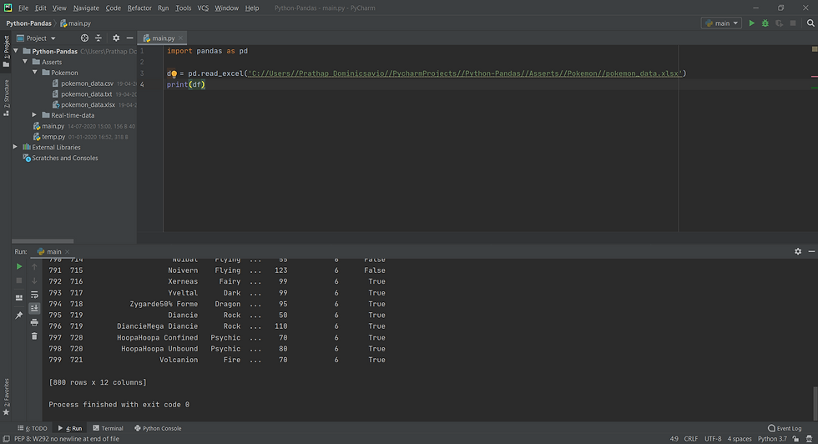Collapse the Pokemon folder
Image resolution: width=818 pixels, height=444 pixels.
pos(35,73)
